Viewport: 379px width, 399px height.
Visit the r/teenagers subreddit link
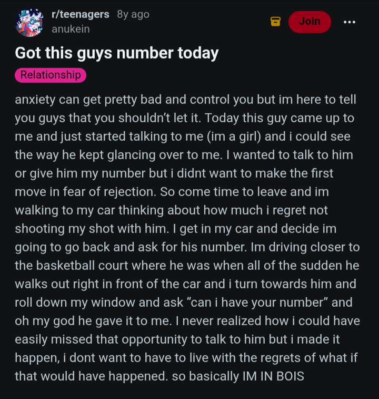[x=81, y=14]
